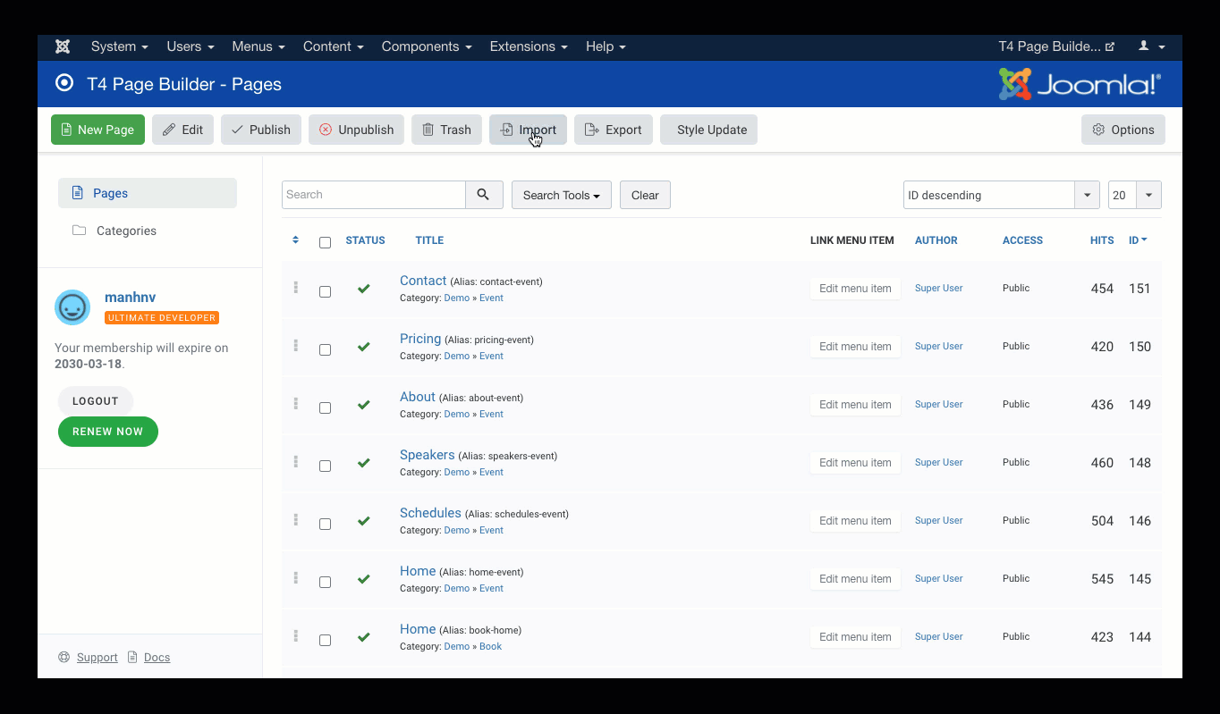Open the Extensions menu
This screenshot has height=714, width=1220.
[529, 46]
